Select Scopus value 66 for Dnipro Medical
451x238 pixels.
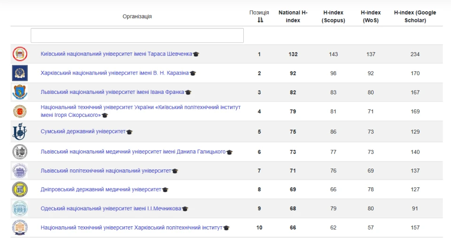tap(333, 190)
